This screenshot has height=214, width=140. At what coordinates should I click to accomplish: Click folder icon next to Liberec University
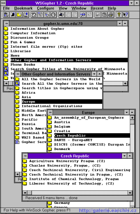click(x=25, y=183)
